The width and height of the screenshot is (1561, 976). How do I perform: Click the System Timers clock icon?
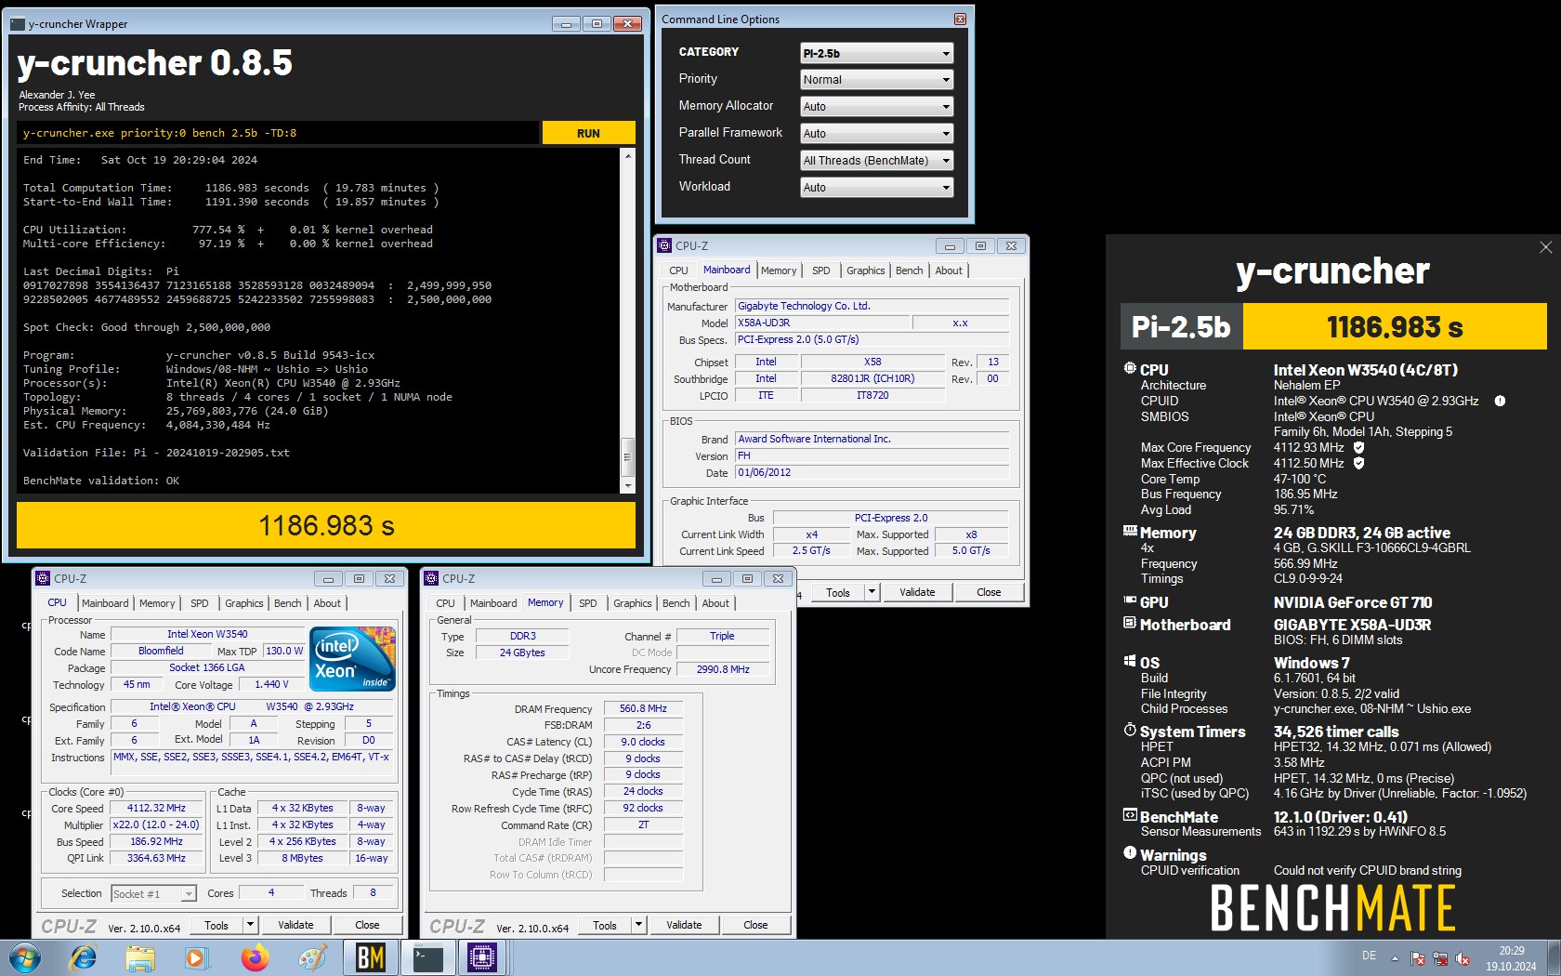1130,731
